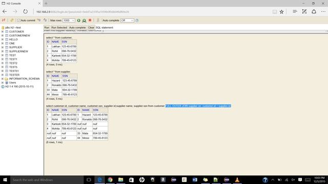Expand the CUSTOMER table node
Image resolution: width=328 pixels, height=184 pixels.
(x=3, y=32)
